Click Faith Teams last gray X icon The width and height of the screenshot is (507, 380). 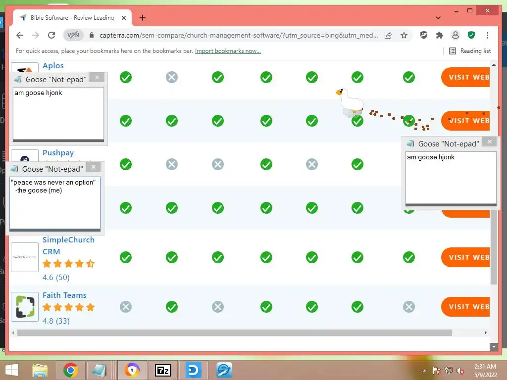click(x=408, y=307)
